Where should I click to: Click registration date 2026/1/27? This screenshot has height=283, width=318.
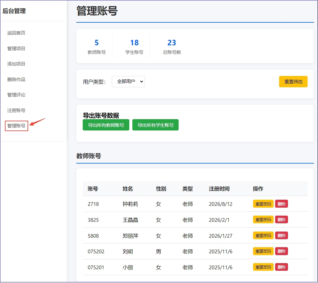coord(221,236)
